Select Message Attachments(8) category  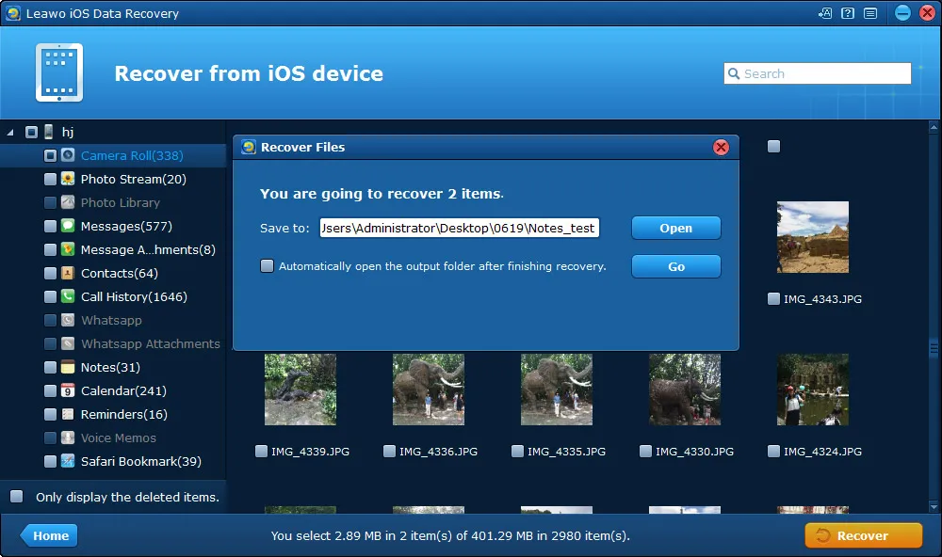148,249
